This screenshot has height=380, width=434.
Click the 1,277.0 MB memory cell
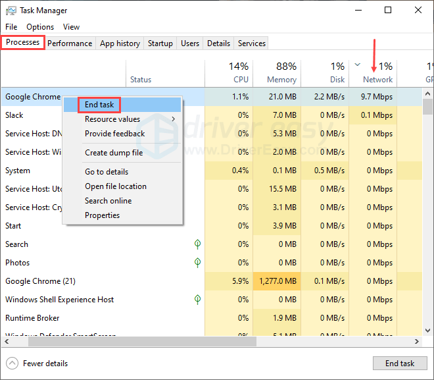click(277, 281)
